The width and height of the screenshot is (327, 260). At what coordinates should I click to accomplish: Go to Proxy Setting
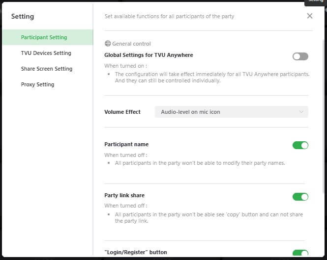click(x=37, y=84)
